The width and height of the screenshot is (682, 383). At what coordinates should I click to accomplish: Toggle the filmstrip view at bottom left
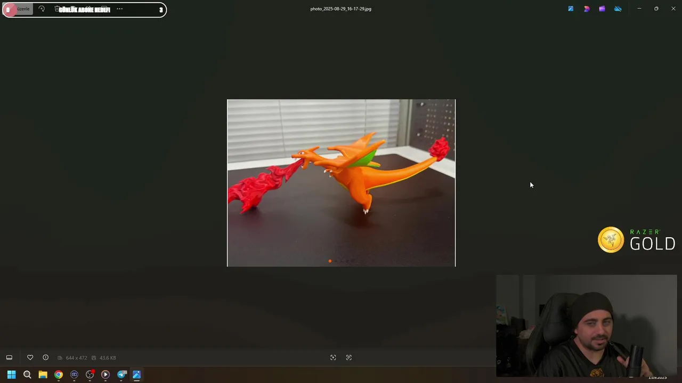(x=9, y=357)
